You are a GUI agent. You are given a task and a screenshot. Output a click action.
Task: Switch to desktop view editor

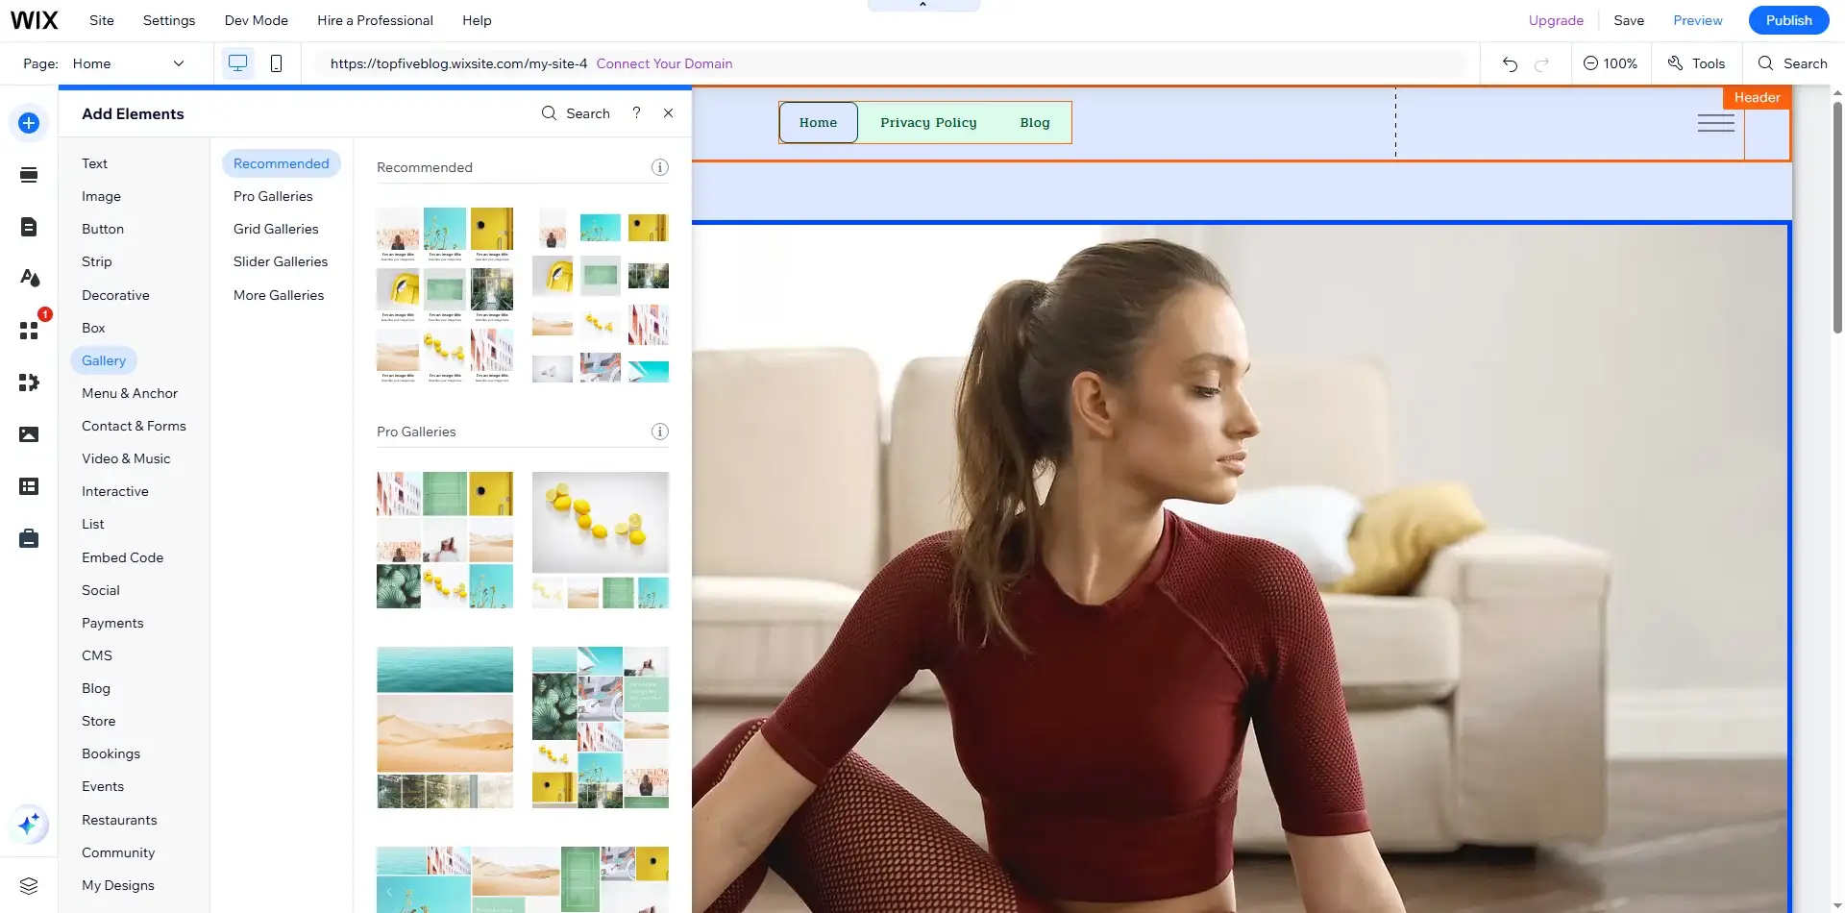tap(237, 63)
